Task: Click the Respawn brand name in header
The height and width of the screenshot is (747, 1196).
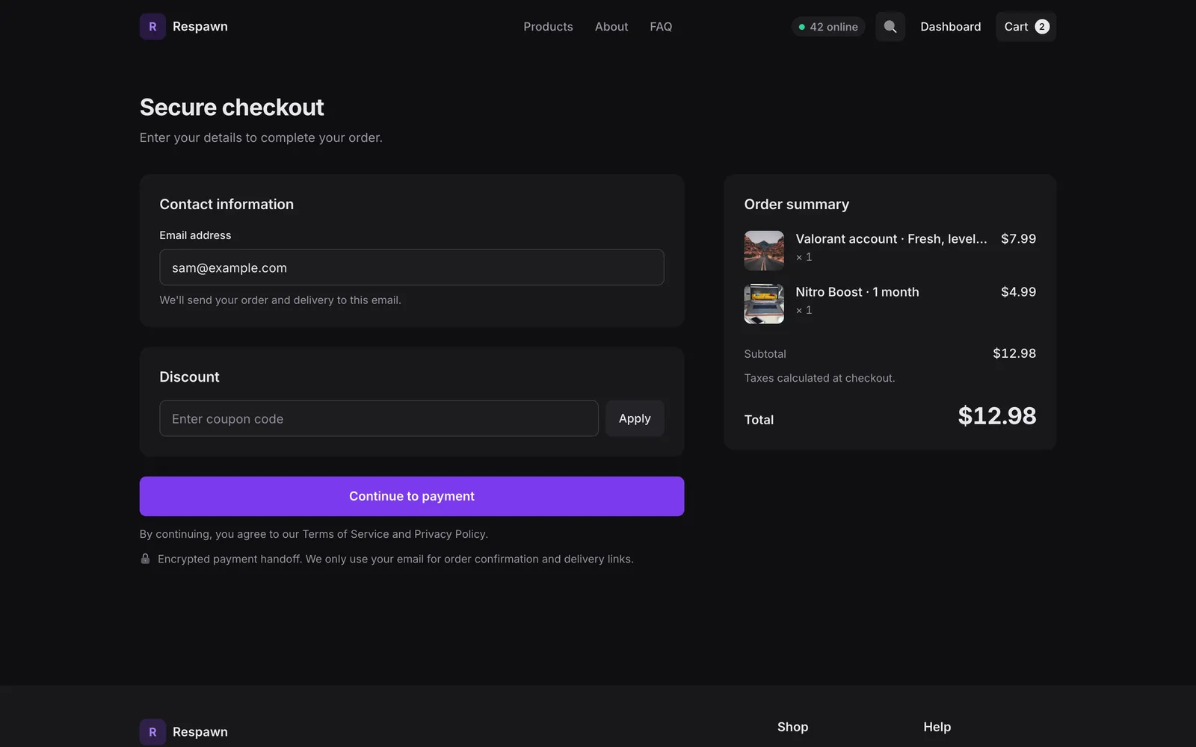Action: click(200, 27)
